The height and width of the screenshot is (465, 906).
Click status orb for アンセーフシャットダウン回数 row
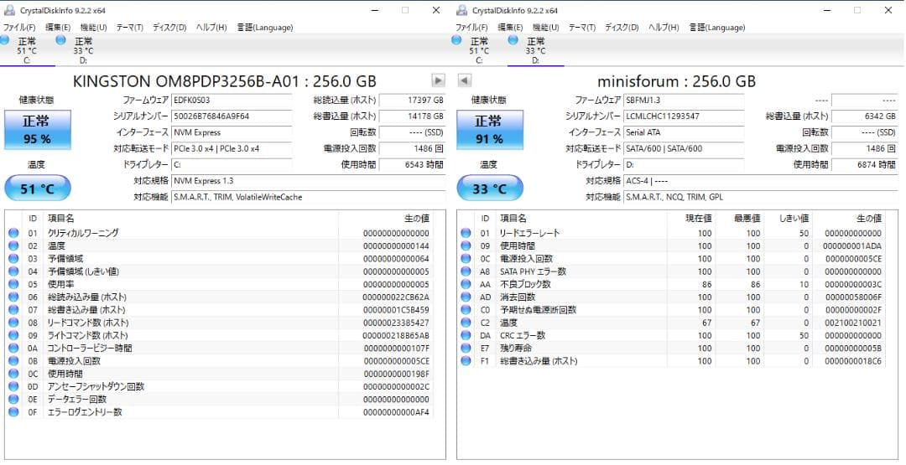point(13,386)
